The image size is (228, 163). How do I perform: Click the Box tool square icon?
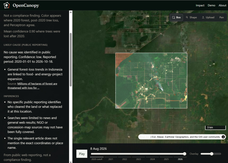[x=174, y=17]
